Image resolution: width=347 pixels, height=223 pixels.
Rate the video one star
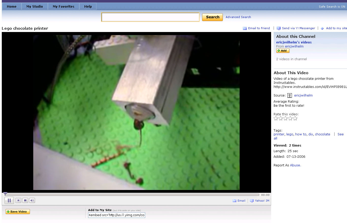pos(276,118)
